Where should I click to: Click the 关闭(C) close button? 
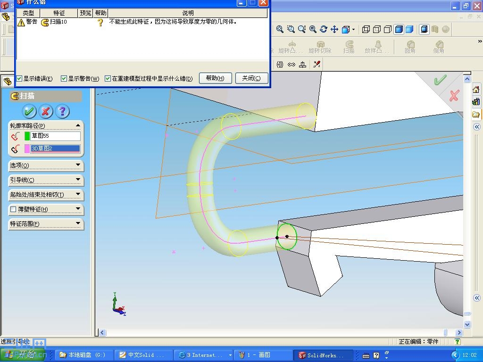251,78
